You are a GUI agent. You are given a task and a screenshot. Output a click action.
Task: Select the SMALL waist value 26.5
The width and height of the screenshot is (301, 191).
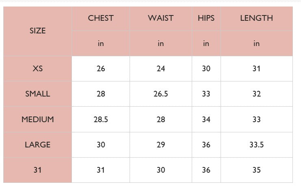(160, 94)
